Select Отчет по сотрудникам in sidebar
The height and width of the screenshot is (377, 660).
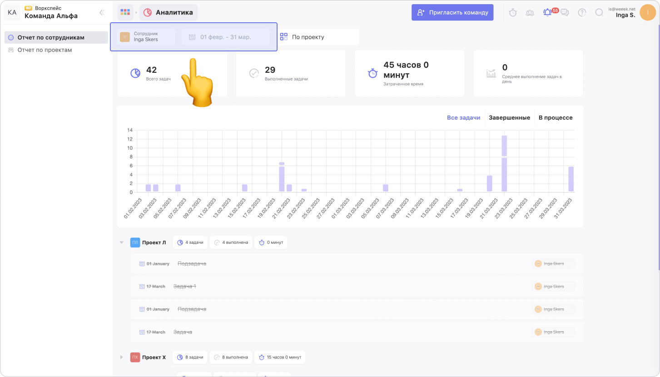click(x=51, y=37)
